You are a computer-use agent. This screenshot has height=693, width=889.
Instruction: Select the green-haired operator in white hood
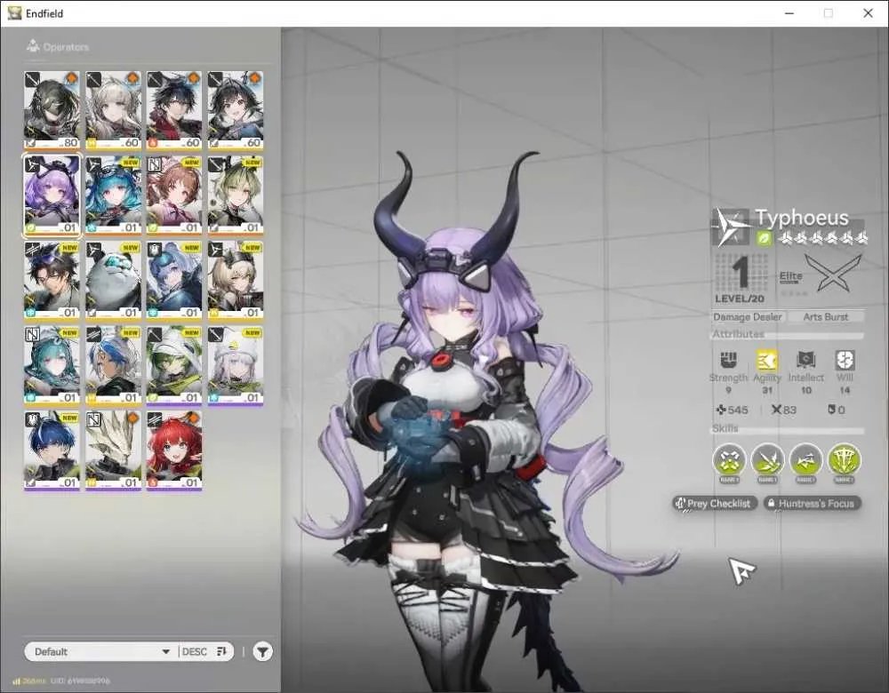coord(174,365)
